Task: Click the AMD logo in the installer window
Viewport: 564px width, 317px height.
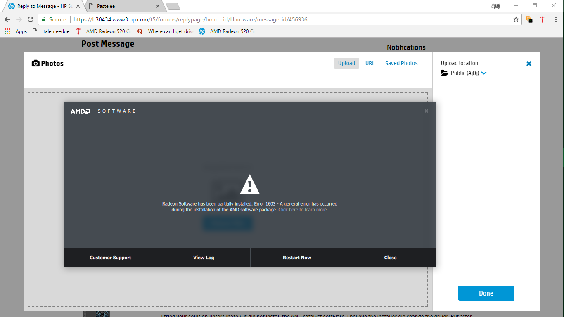Action: point(81,111)
